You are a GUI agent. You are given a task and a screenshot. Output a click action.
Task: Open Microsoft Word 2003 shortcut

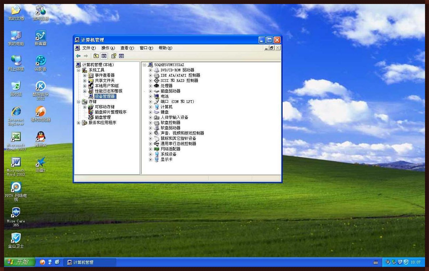tap(16, 166)
